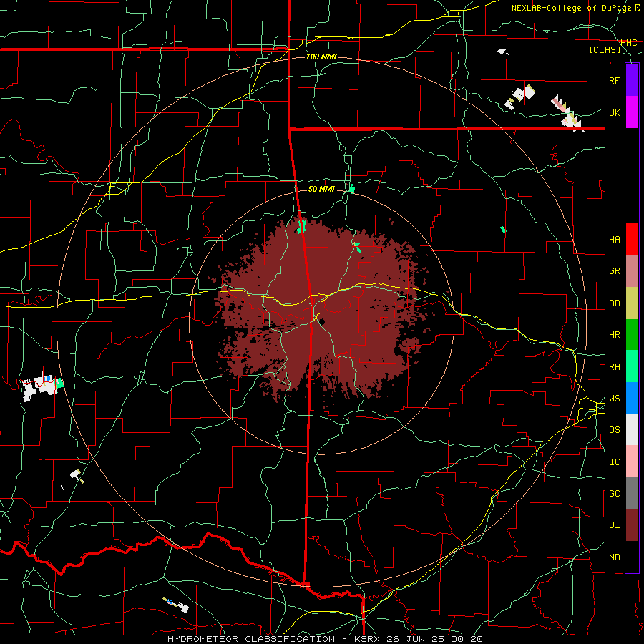Screen dimensions: 644x644
Task: Click the HR green legend swatch
Action: [632, 335]
